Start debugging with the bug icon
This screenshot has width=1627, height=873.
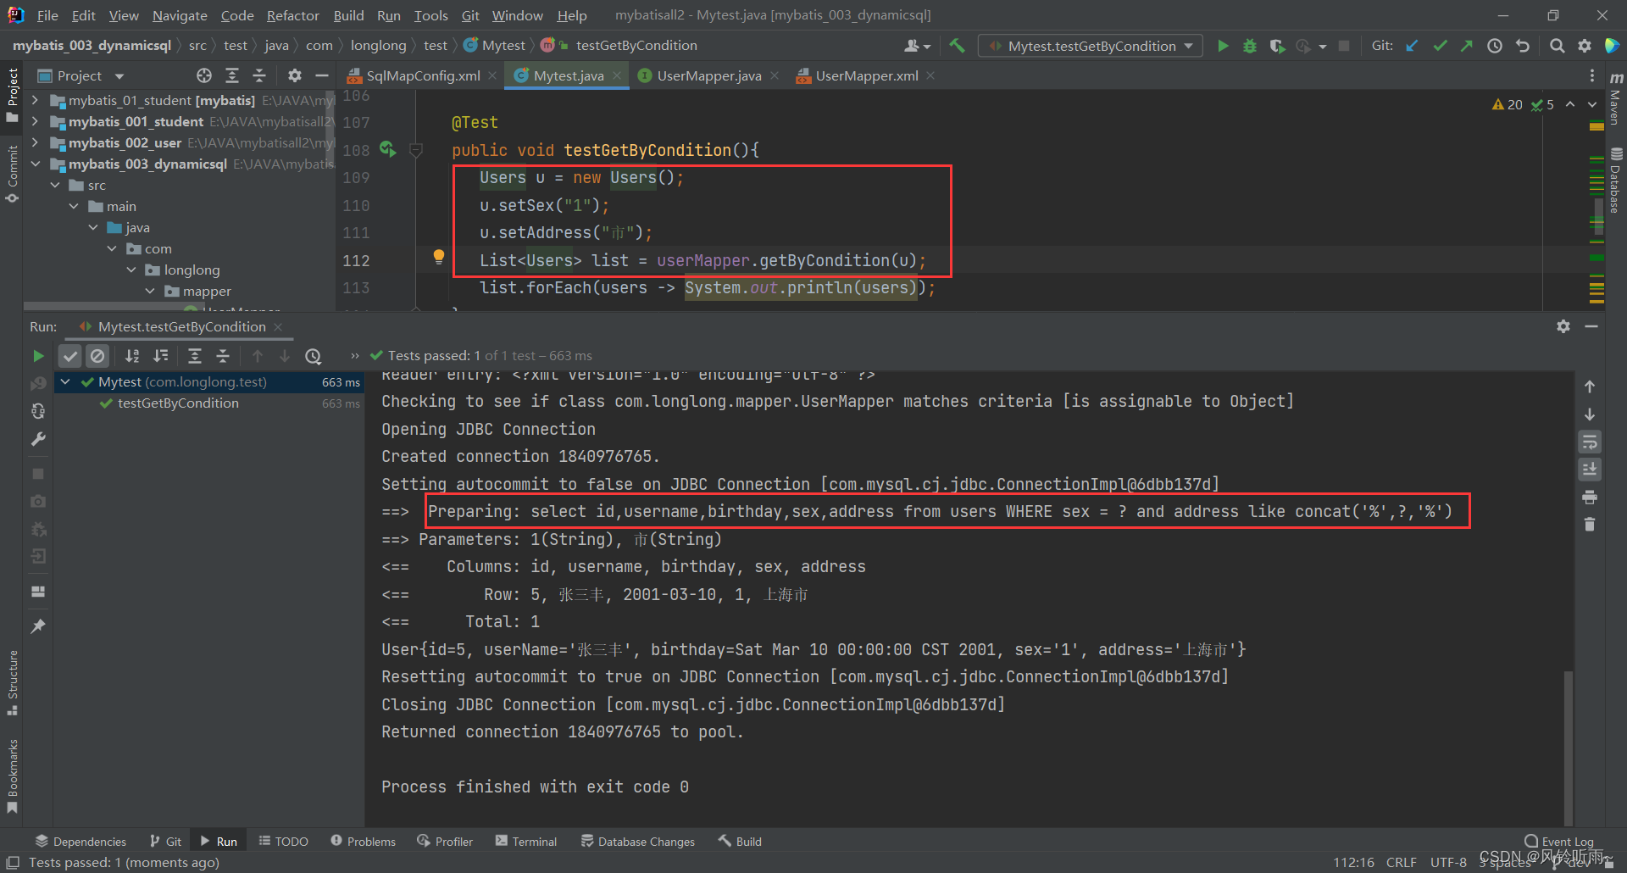click(x=1250, y=46)
